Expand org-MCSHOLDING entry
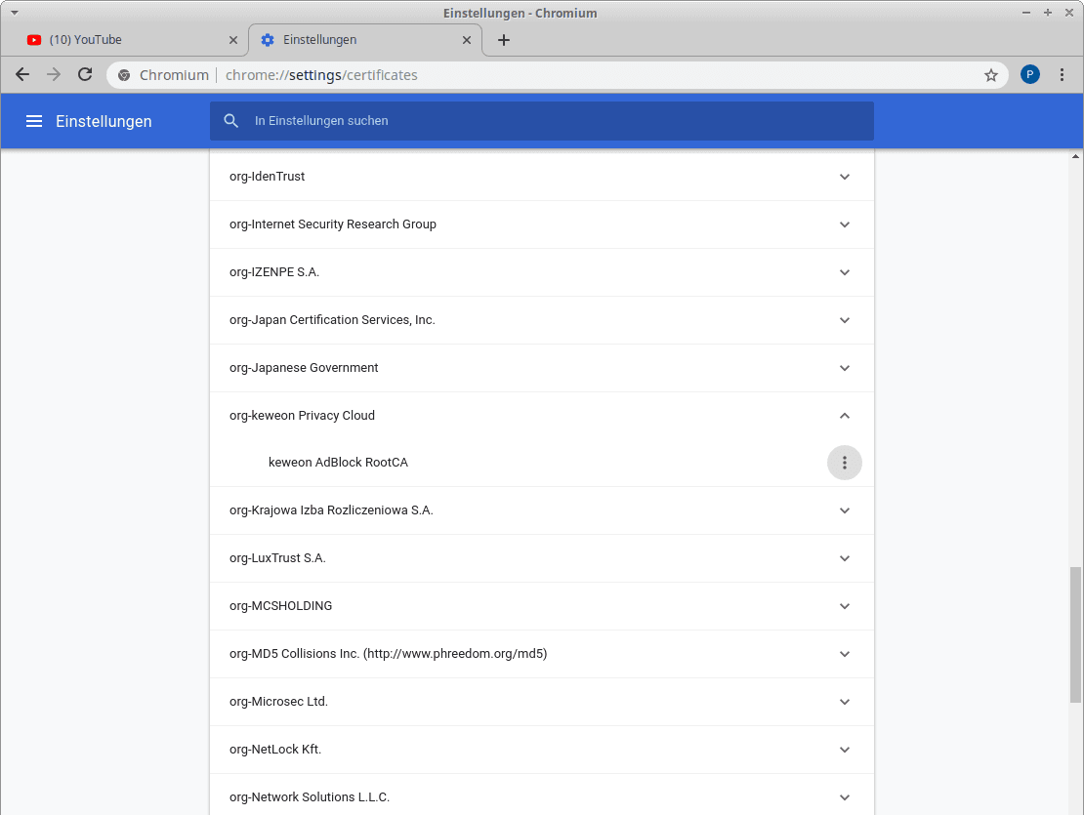 coord(844,606)
